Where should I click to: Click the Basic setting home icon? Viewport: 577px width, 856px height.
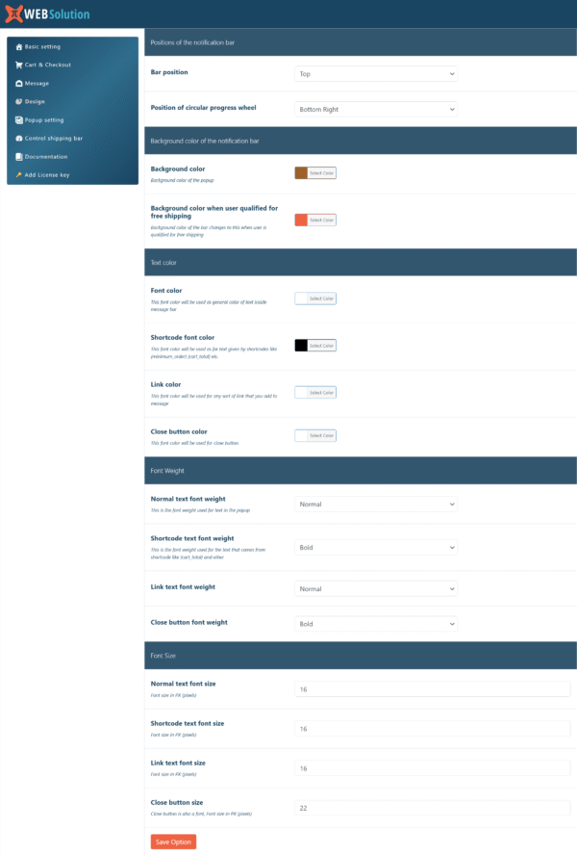(x=18, y=46)
